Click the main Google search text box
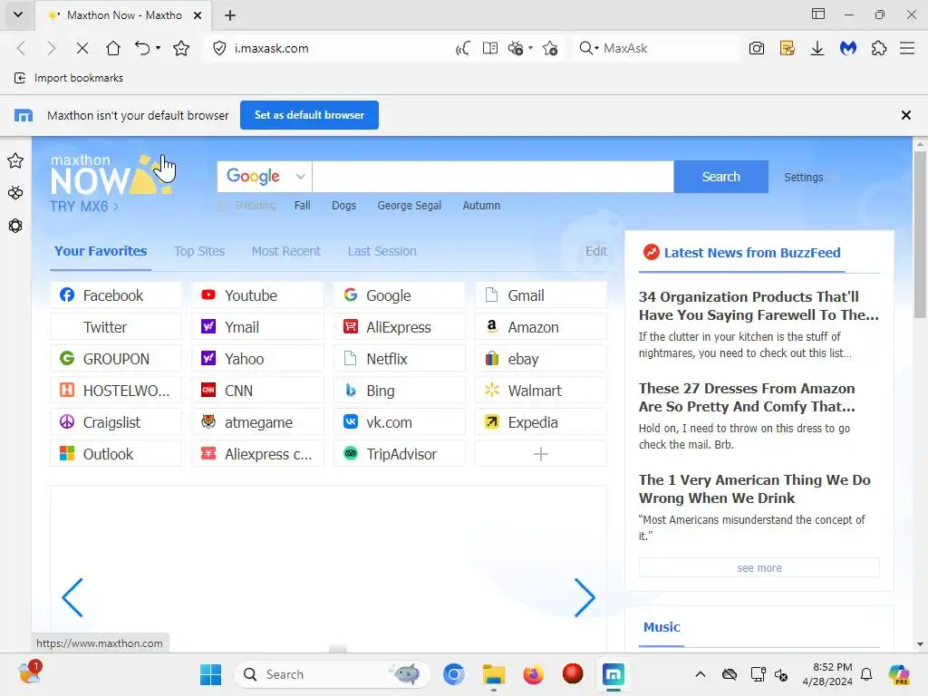928x696 pixels. tap(493, 177)
